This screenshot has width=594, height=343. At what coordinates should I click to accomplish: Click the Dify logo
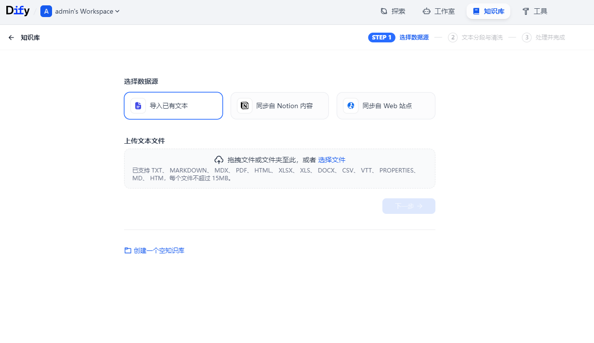click(x=18, y=11)
